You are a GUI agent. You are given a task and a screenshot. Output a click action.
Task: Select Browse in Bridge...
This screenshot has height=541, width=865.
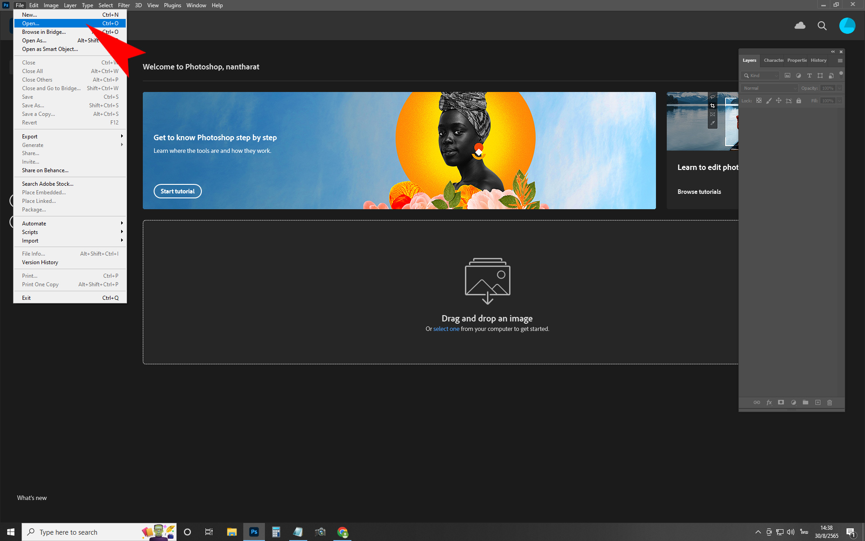(70, 32)
